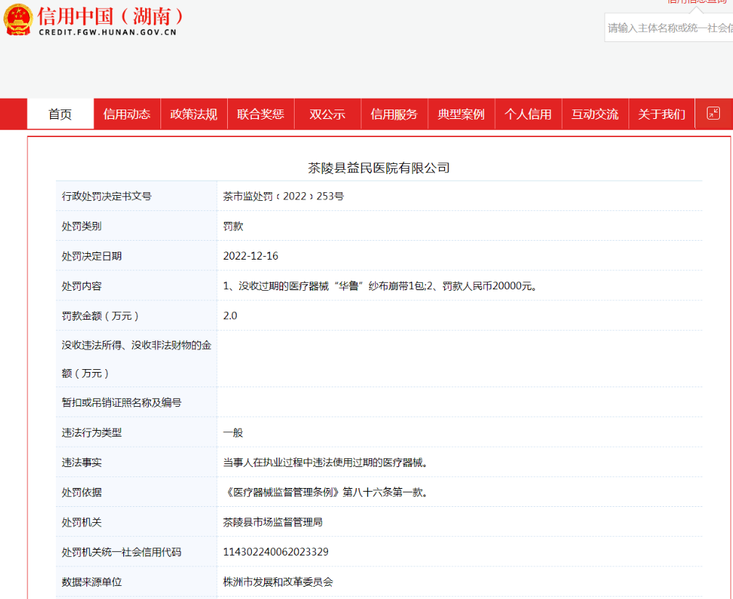
Task: Click the fine amount value 2.0
Action: (230, 316)
